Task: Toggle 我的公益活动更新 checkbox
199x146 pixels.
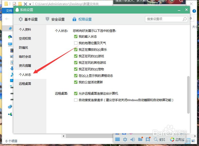Action: 76,82
